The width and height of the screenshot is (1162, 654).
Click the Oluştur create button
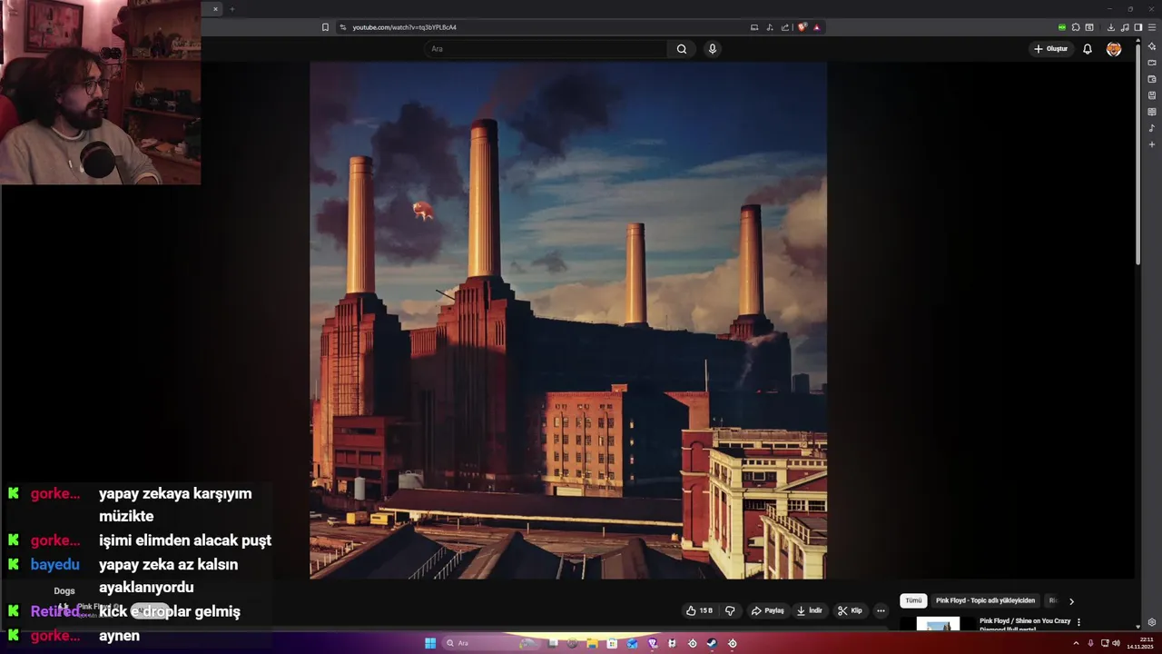click(x=1051, y=49)
